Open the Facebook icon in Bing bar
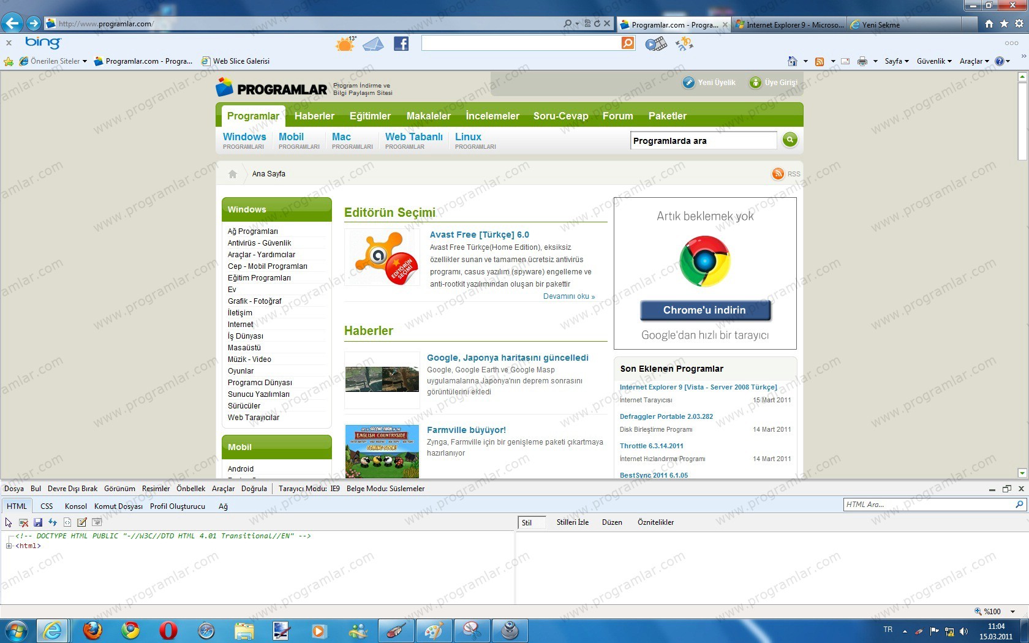This screenshot has height=643, width=1029. [x=401, y=43]
